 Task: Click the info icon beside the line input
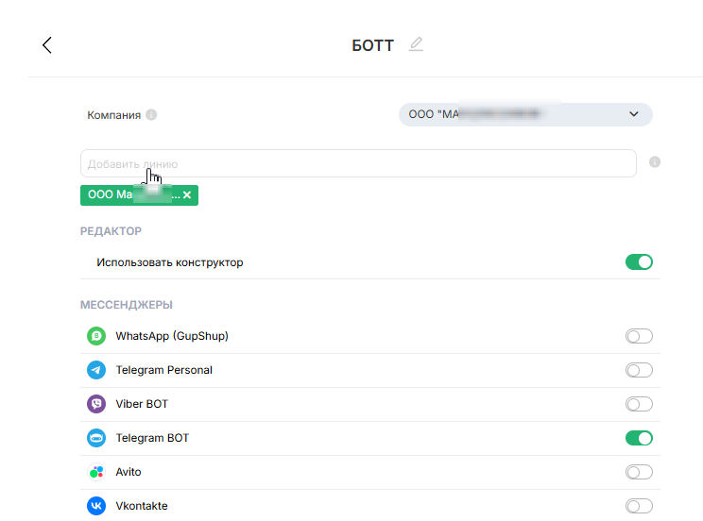[655, 162]
